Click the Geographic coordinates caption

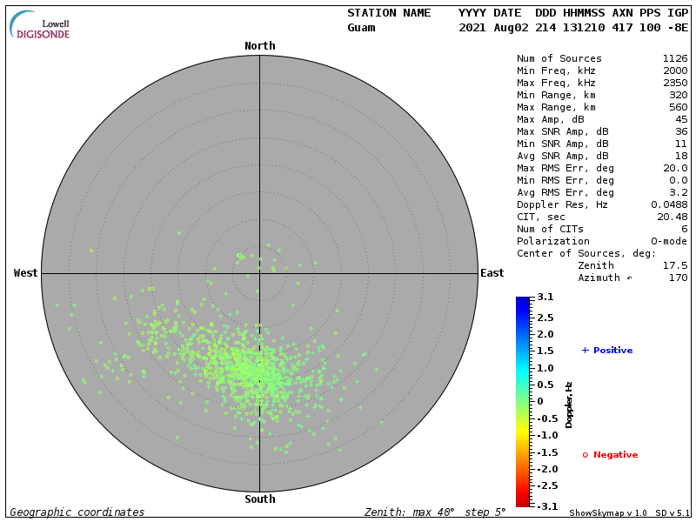pos(77,512)
